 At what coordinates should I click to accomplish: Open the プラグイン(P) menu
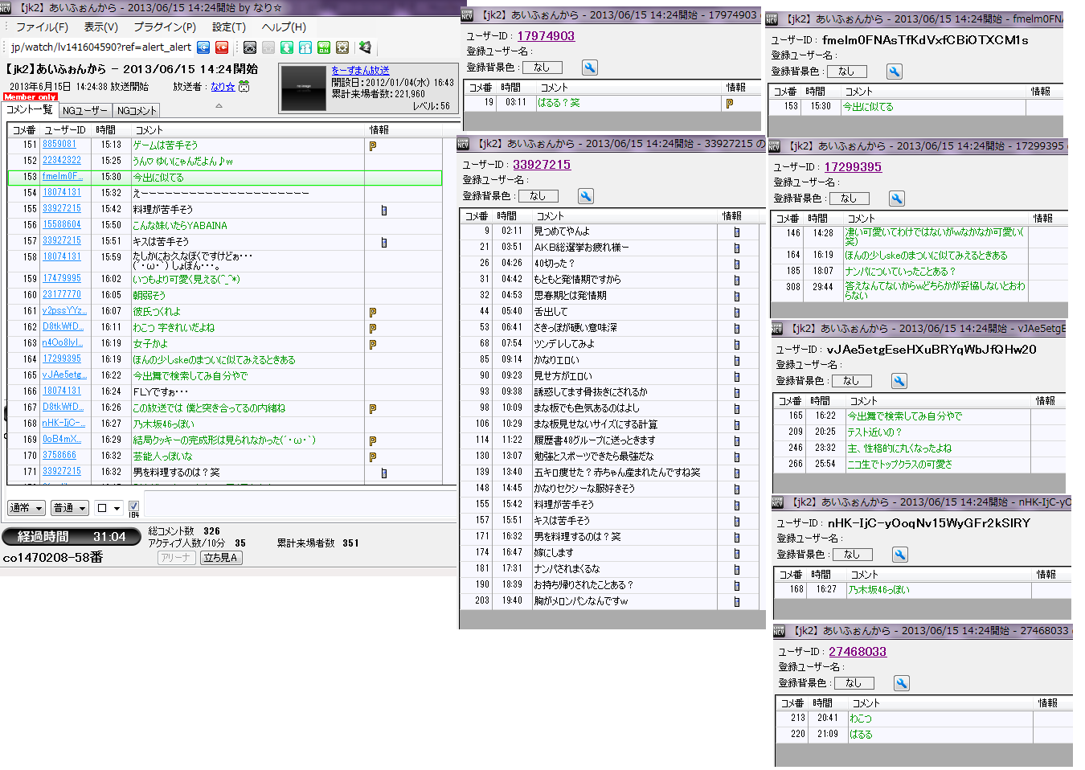164,27
